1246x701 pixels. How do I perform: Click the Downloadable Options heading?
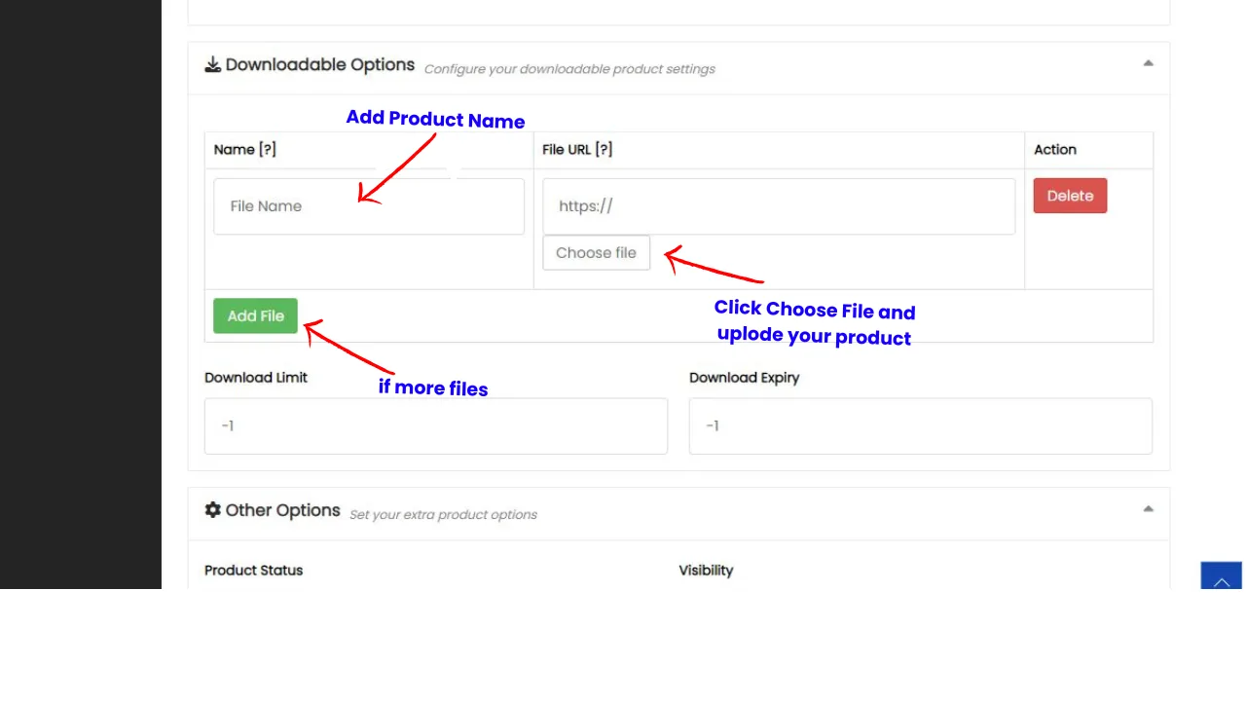click(320, 65)
